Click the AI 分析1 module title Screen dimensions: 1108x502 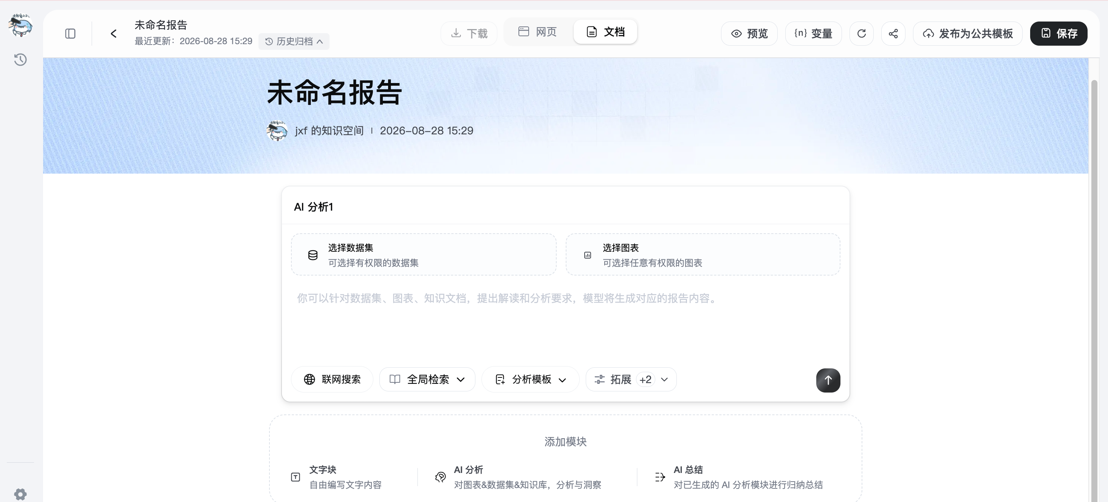[x=314, y=207]
